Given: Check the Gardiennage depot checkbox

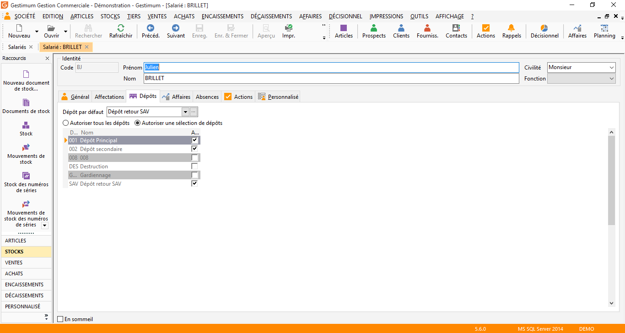Looking at the screenshot, I should pos(194,175).
